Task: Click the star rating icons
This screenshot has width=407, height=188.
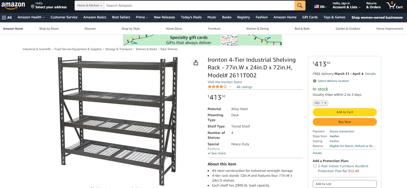Action: coord(217,87)
